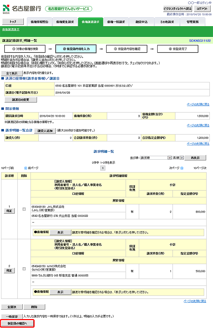Click ページの先頭に戻る link below 請求明細一覧合計

[198, 144]
